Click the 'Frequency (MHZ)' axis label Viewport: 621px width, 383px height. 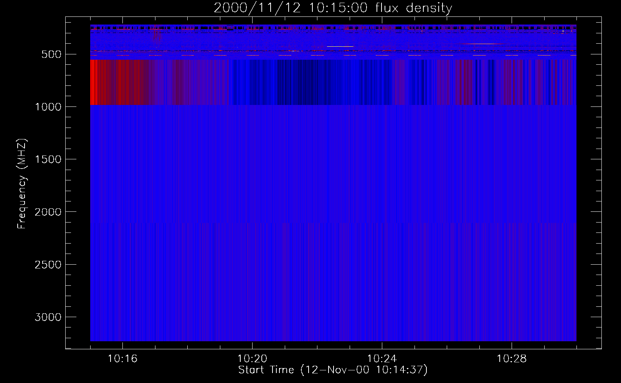click(x=22, y=184)
